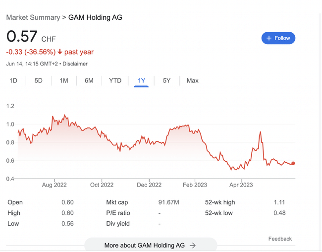
Task: Click the GAM Holding AG title text
Action: [x=95, y=17]
